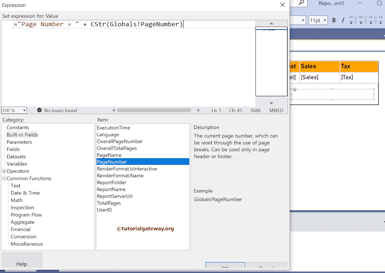Click the left scroll arrow in the status bar
Image resolution: width=385 pixels, height=273 pixels.
pyautogui.click(x=114, y=110)
